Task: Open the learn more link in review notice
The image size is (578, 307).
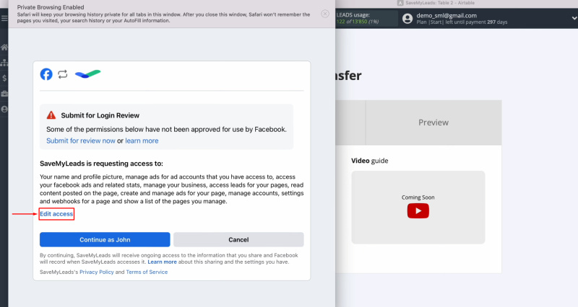Action: [142, 141]
